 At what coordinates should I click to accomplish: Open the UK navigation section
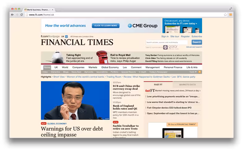tap(56, 67)
